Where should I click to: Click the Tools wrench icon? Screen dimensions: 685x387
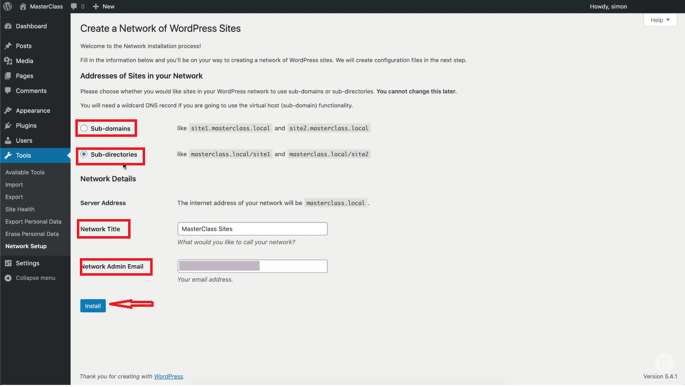click(8, 155)
